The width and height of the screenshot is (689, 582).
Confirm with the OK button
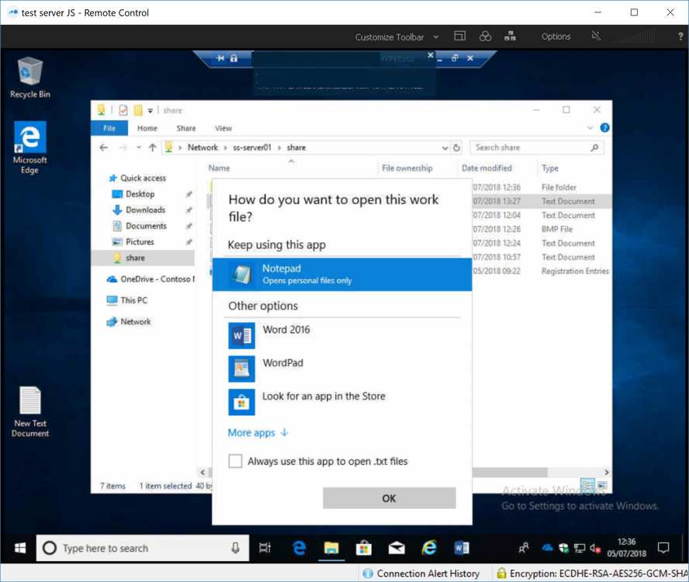click(390, 498)
